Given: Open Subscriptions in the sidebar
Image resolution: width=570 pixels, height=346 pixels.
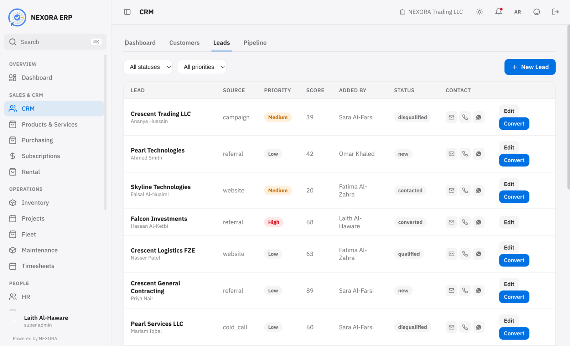Looking at the screenshot, I should click(54, 156).
